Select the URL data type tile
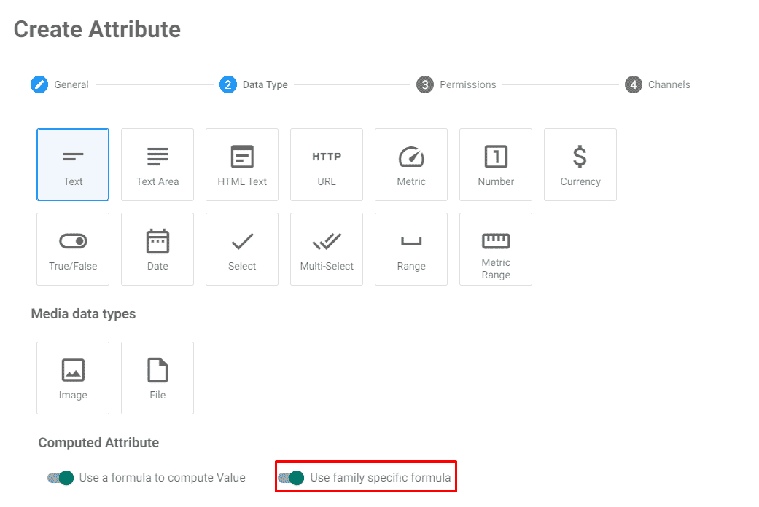This screenshot has height=507, width=759. point(327,165)
